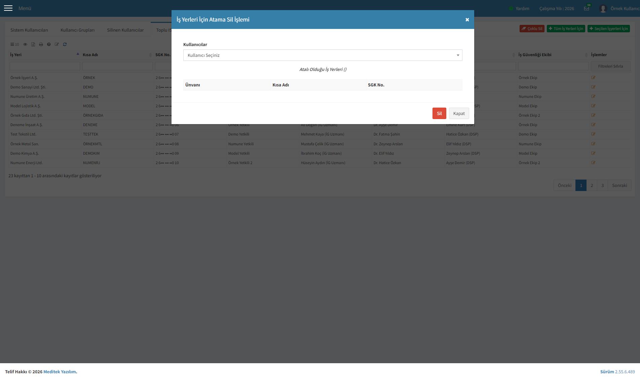This screenshot has height=380, width=640.
Task: Click Dr. Zeynep Arslan cell
Action: click(x=388, y=144)
